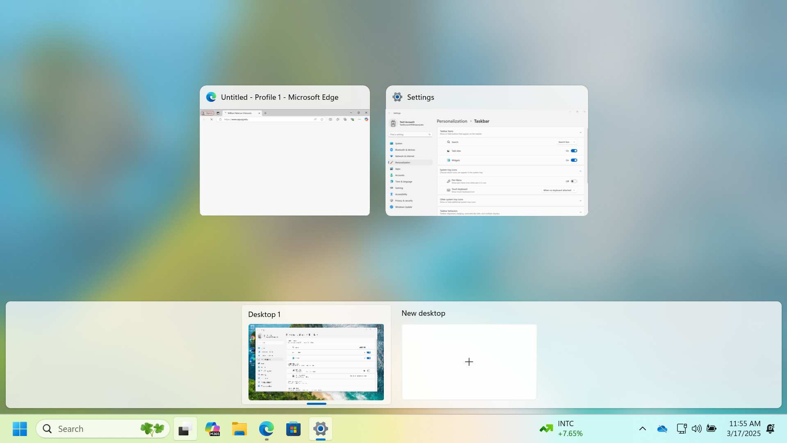Click the clover search highlight icon

152,429
